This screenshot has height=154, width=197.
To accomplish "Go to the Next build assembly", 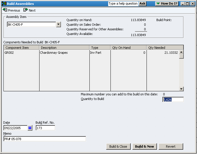I will 29,10.
